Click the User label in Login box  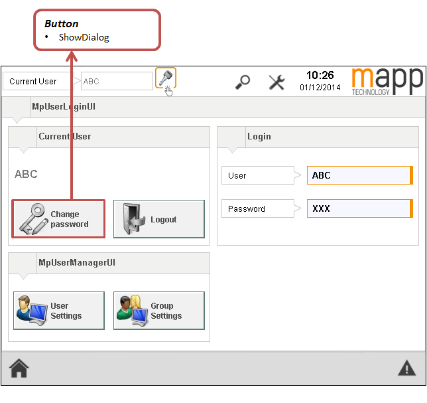pos(258,175)
